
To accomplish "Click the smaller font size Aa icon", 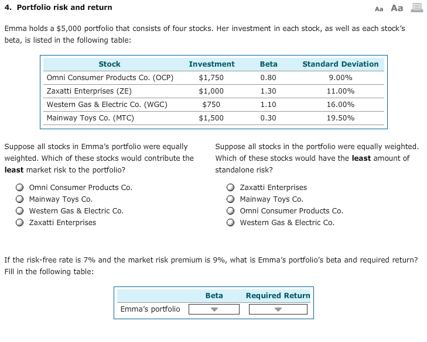I will pos(379,9).
